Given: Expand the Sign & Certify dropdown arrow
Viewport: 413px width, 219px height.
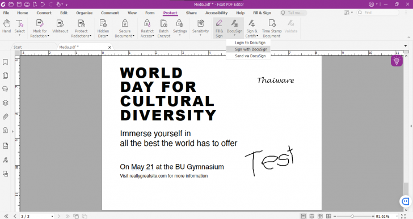Looking at the screenshot, I should (x=258, y=36).
